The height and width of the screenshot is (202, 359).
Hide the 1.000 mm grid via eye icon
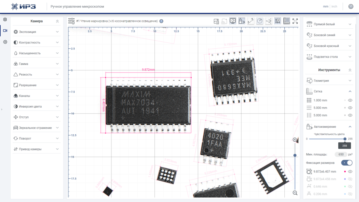(350, 100)
